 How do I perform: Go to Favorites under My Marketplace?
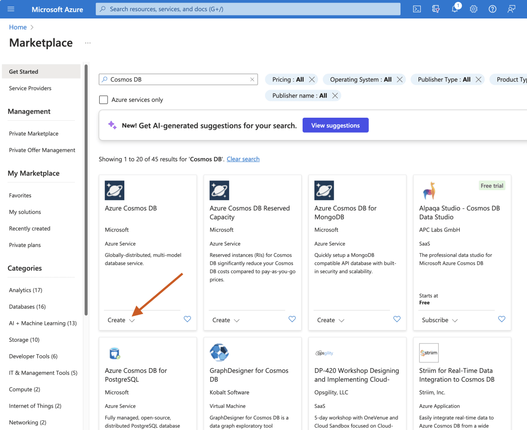pyautogui.click(x=20, y=195)
